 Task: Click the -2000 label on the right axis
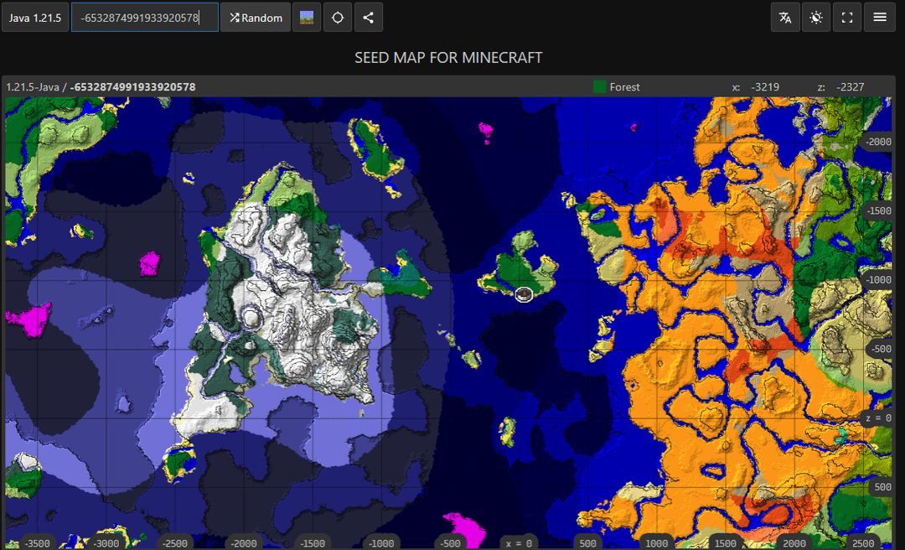click(x=878, y=142)
